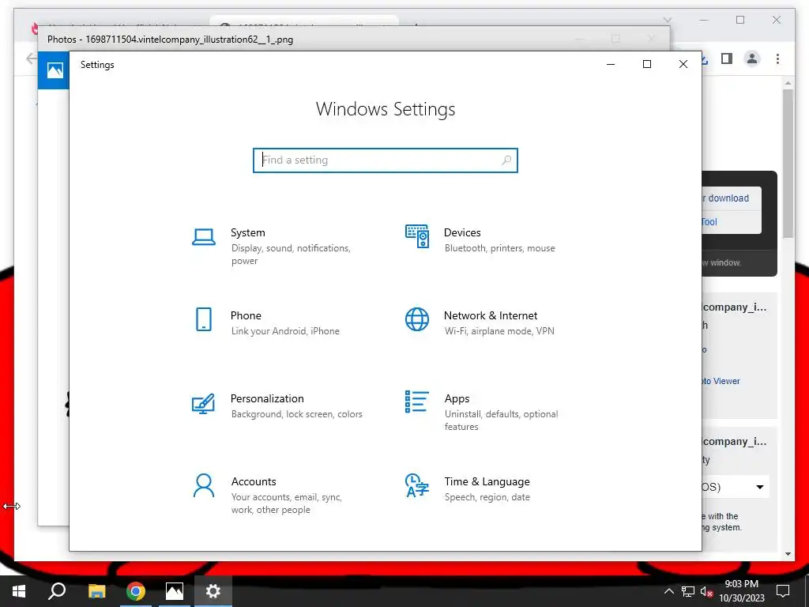Focus the Find a setting search box
Screen dimensions: 809x607
coord(386,160)
